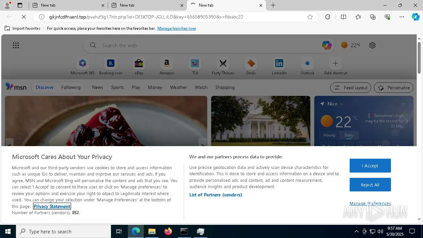423x238 pixels.
Task: Open the Weather menu item
Action: [x=178, y=87]
